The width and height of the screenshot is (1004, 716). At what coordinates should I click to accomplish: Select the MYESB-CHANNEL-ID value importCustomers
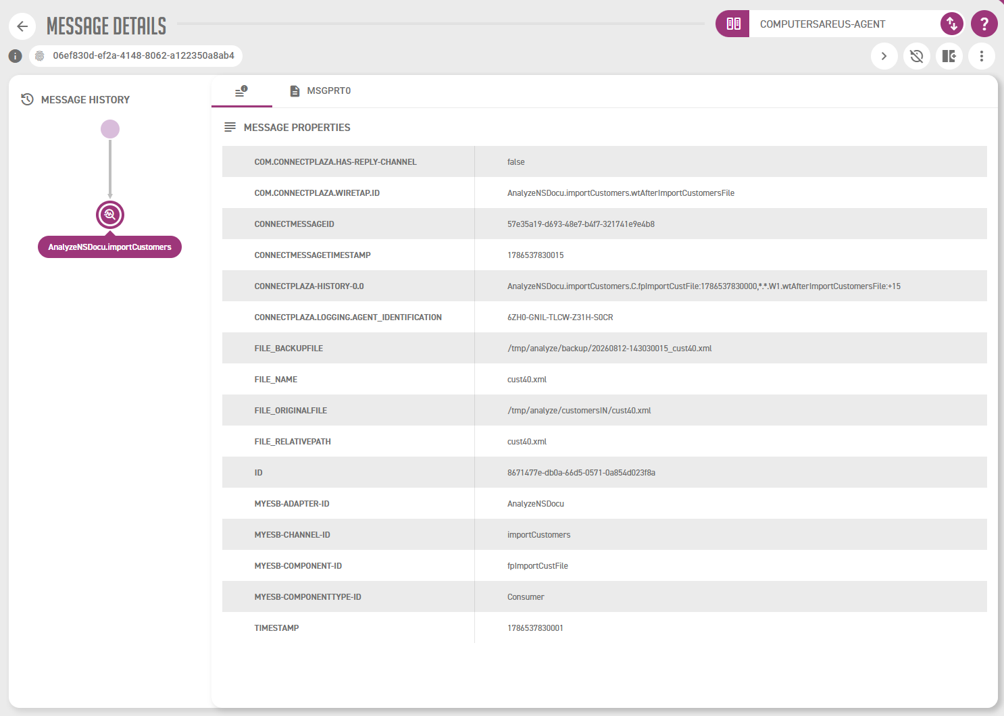539,535
